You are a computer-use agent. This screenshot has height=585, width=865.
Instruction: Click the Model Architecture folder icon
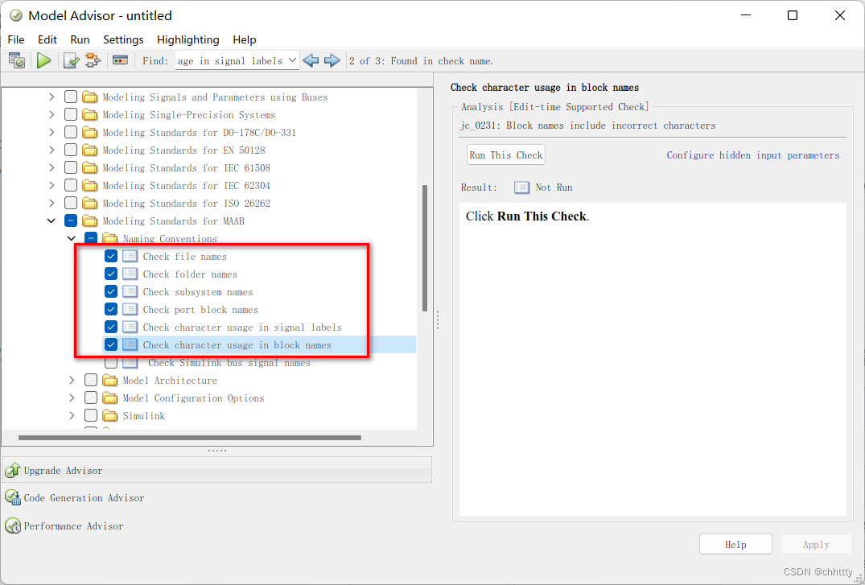tap(109, 381)
